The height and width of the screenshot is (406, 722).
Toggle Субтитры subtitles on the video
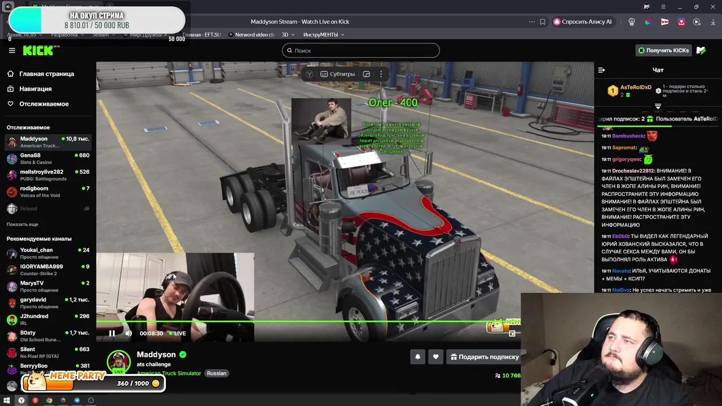(x=337, y=74)
